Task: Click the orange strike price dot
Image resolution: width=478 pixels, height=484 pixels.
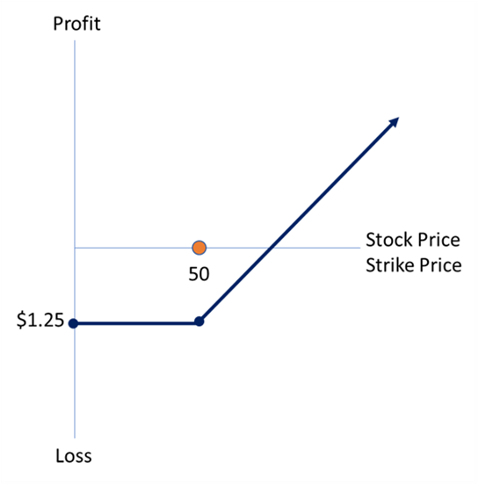Action: click(199, 248)
